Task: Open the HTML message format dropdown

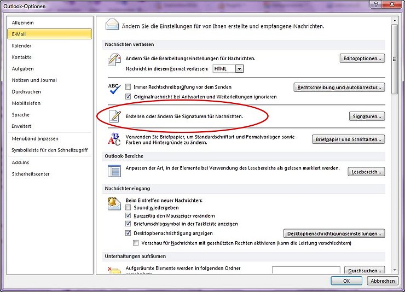Action: click(239, 69)
